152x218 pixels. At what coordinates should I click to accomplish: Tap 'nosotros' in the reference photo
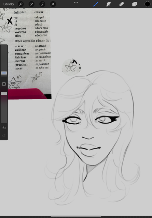(x=20, y=28)
